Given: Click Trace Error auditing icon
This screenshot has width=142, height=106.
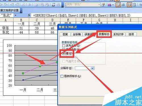Looking at the screenshot, I should click(x=30, y=5).
